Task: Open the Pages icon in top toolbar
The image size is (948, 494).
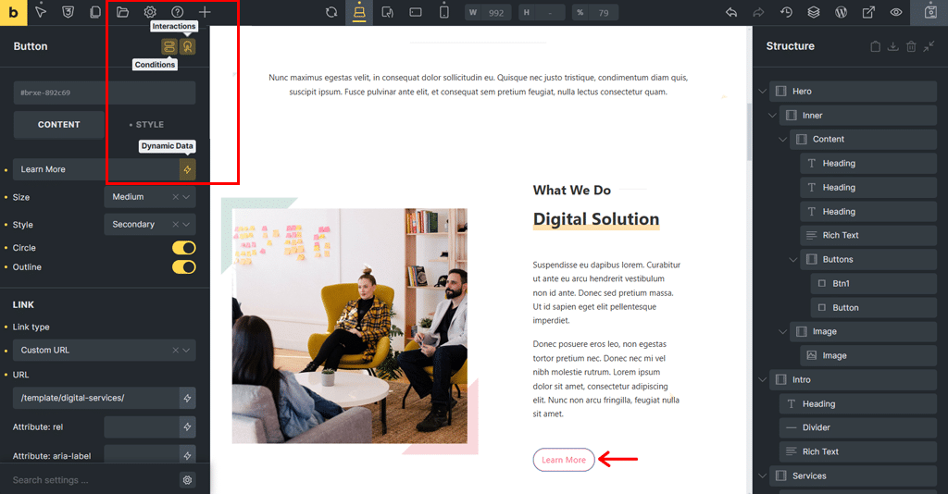Action: pos(95,12)
